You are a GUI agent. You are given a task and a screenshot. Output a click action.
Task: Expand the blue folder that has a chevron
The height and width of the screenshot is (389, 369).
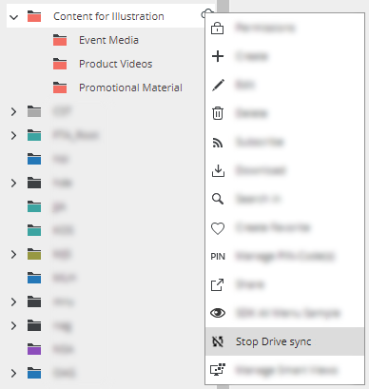pyautogui.click(x=13, y=373)
